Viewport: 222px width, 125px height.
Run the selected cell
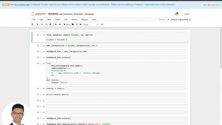(67, 24)
